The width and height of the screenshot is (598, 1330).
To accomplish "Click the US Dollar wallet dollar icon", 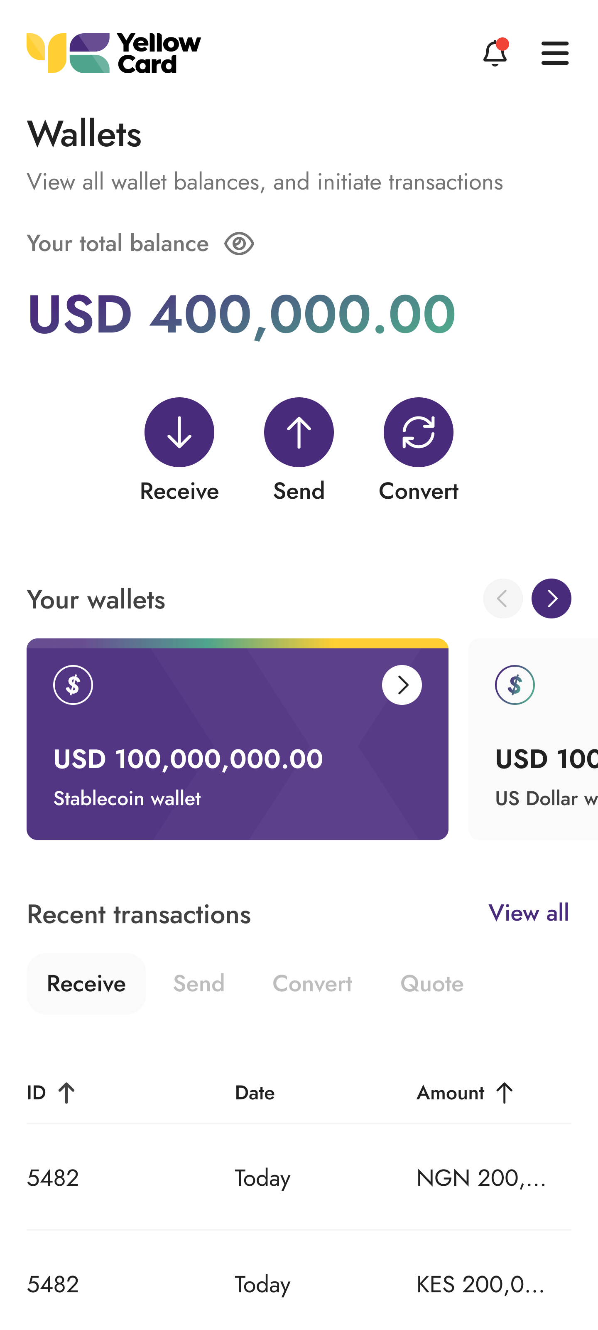I will pyautogui.click(x=515, y=685).
